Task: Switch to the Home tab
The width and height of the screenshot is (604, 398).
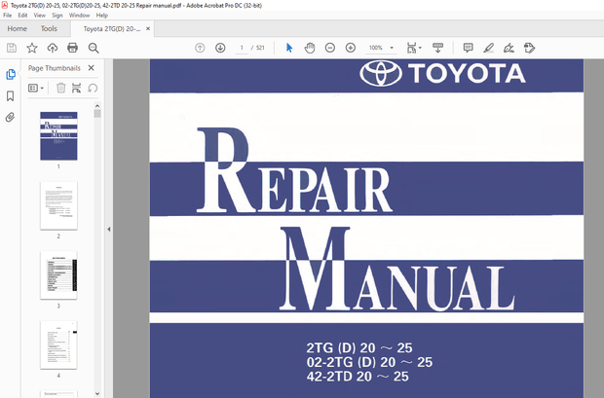Action: (17, 28)
